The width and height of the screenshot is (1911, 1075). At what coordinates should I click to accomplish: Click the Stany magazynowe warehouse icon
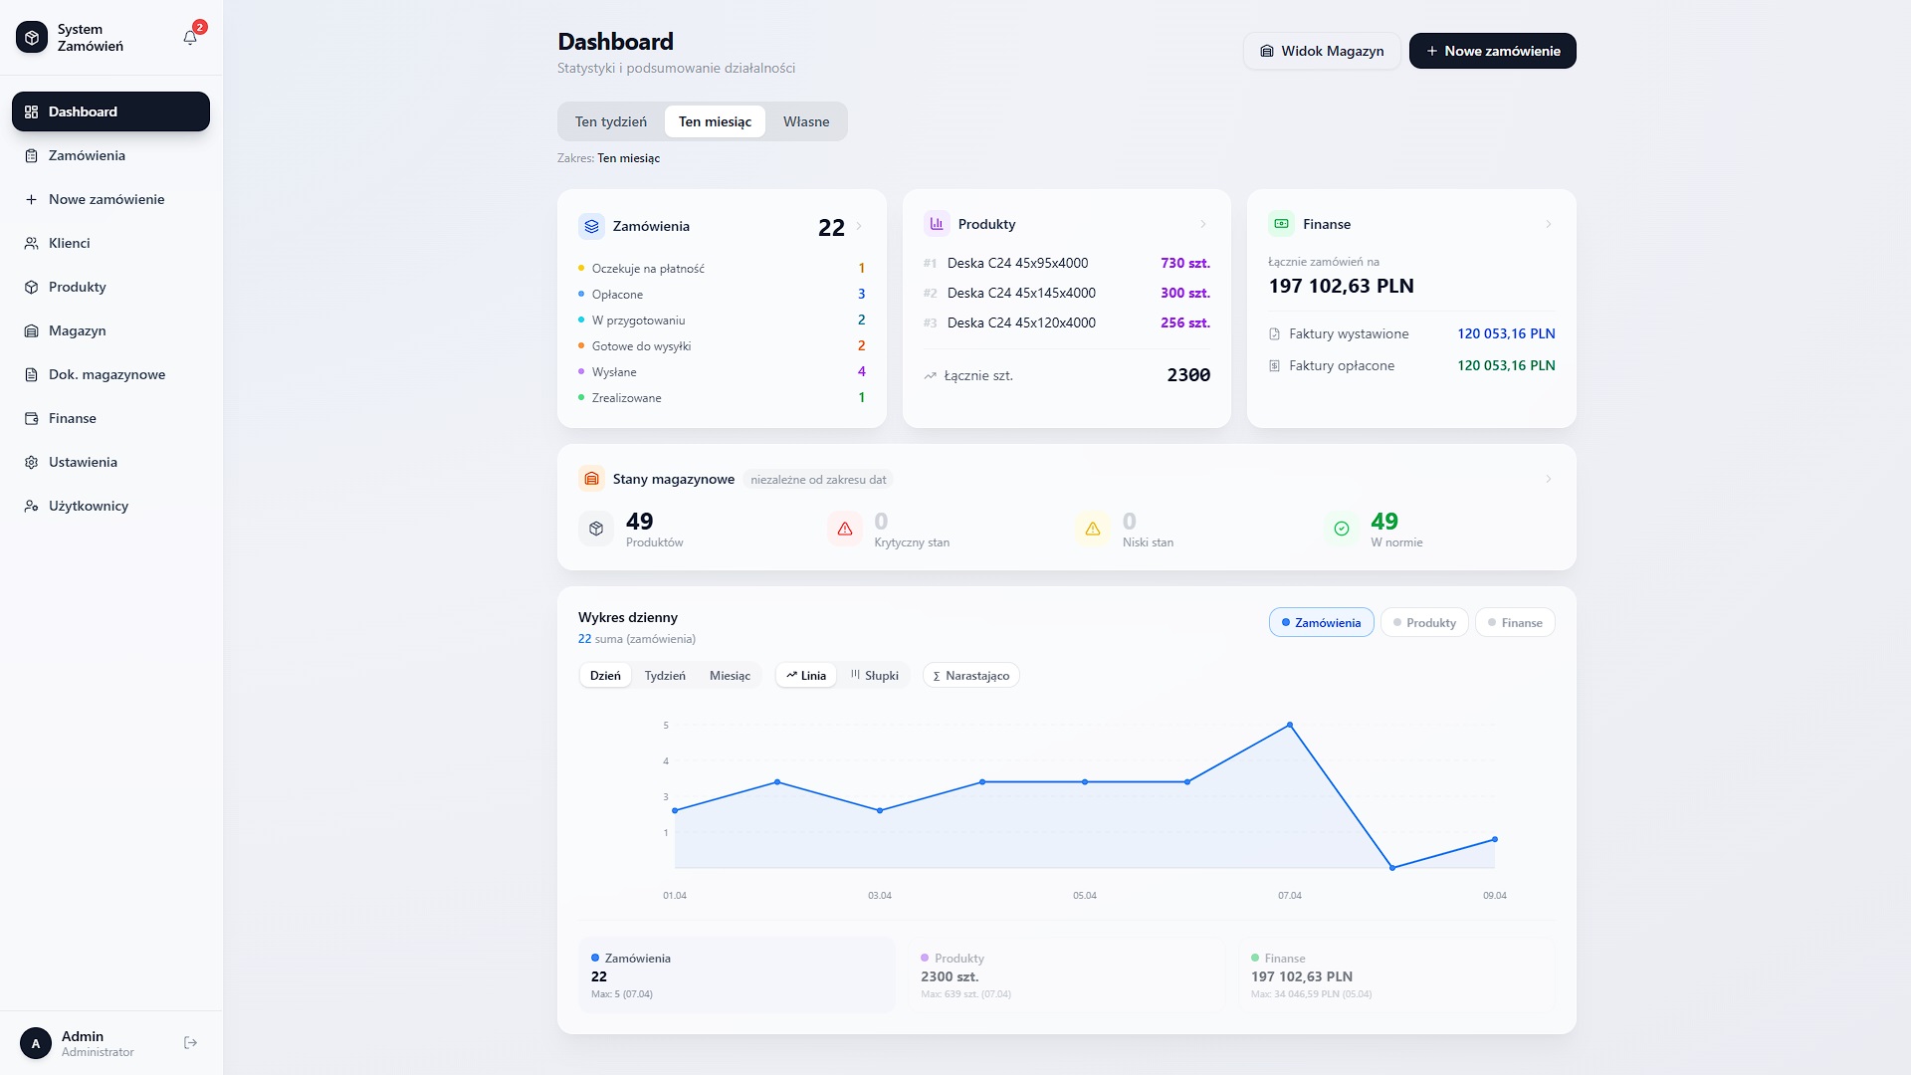pos(591,479)
